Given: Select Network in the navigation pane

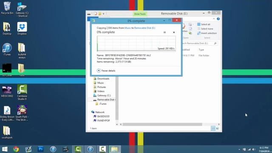Looking at the screenshot, I should coord(98,112).
